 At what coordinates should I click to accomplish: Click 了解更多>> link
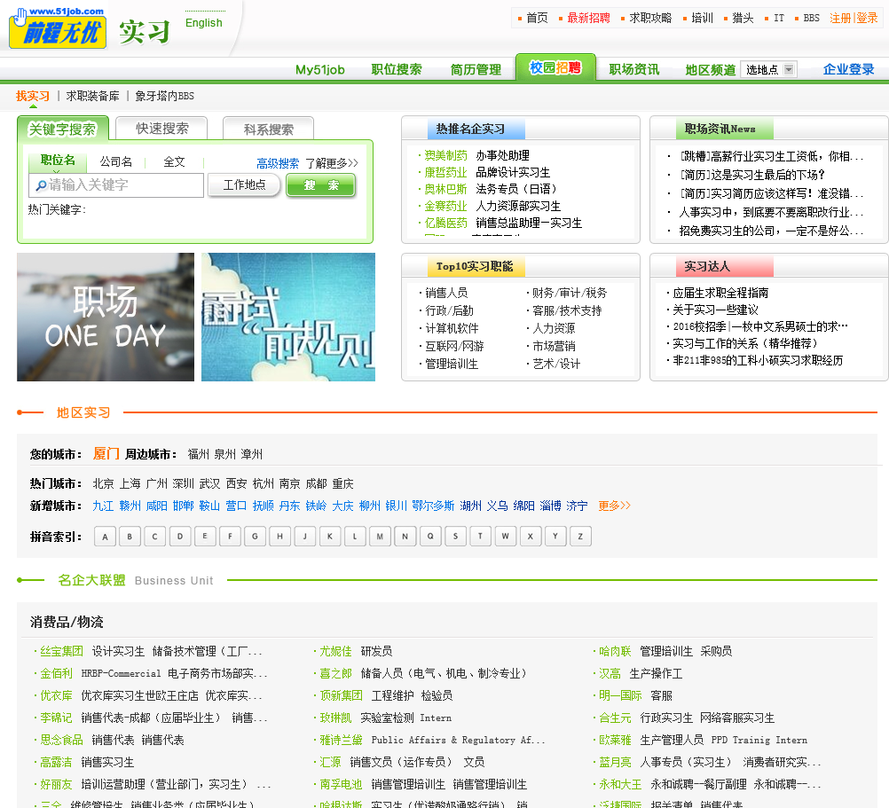coord(332,164)
